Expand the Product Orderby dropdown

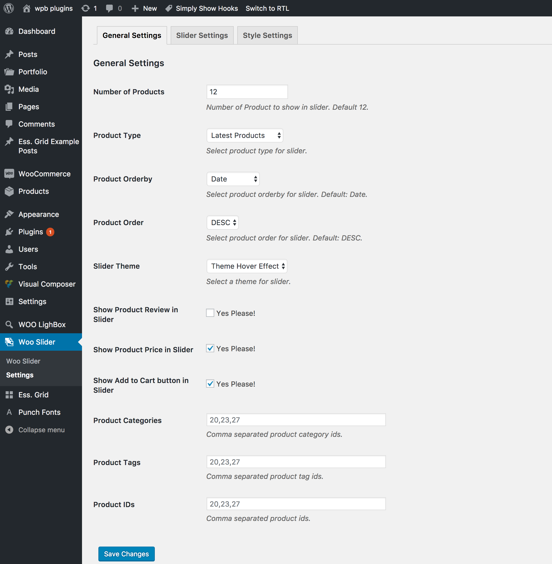(232, 179)
